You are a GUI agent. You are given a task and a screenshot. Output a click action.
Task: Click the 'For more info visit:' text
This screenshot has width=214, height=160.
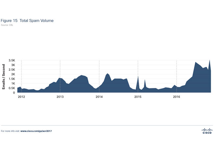(11, 131)
